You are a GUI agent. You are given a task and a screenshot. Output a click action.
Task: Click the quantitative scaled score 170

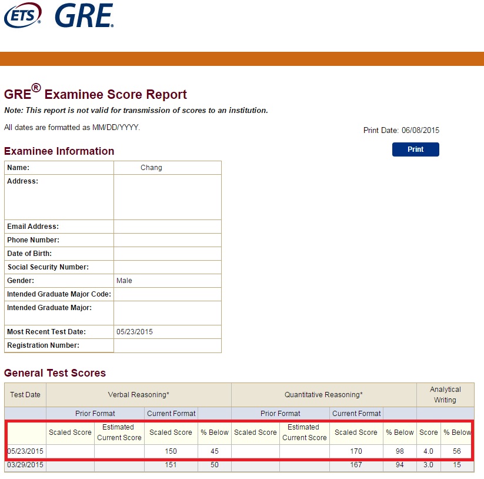click(x=356, y=451)
